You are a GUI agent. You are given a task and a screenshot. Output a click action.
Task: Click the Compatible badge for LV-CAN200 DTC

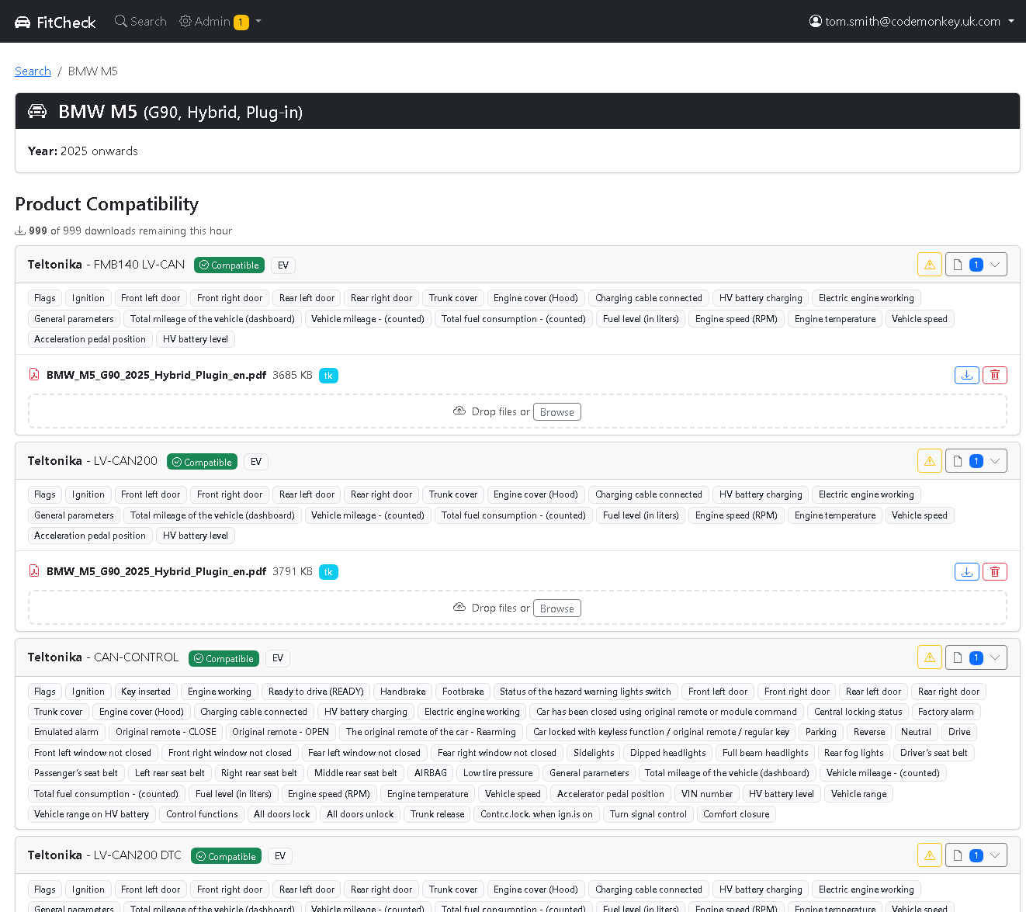[226, 857]
